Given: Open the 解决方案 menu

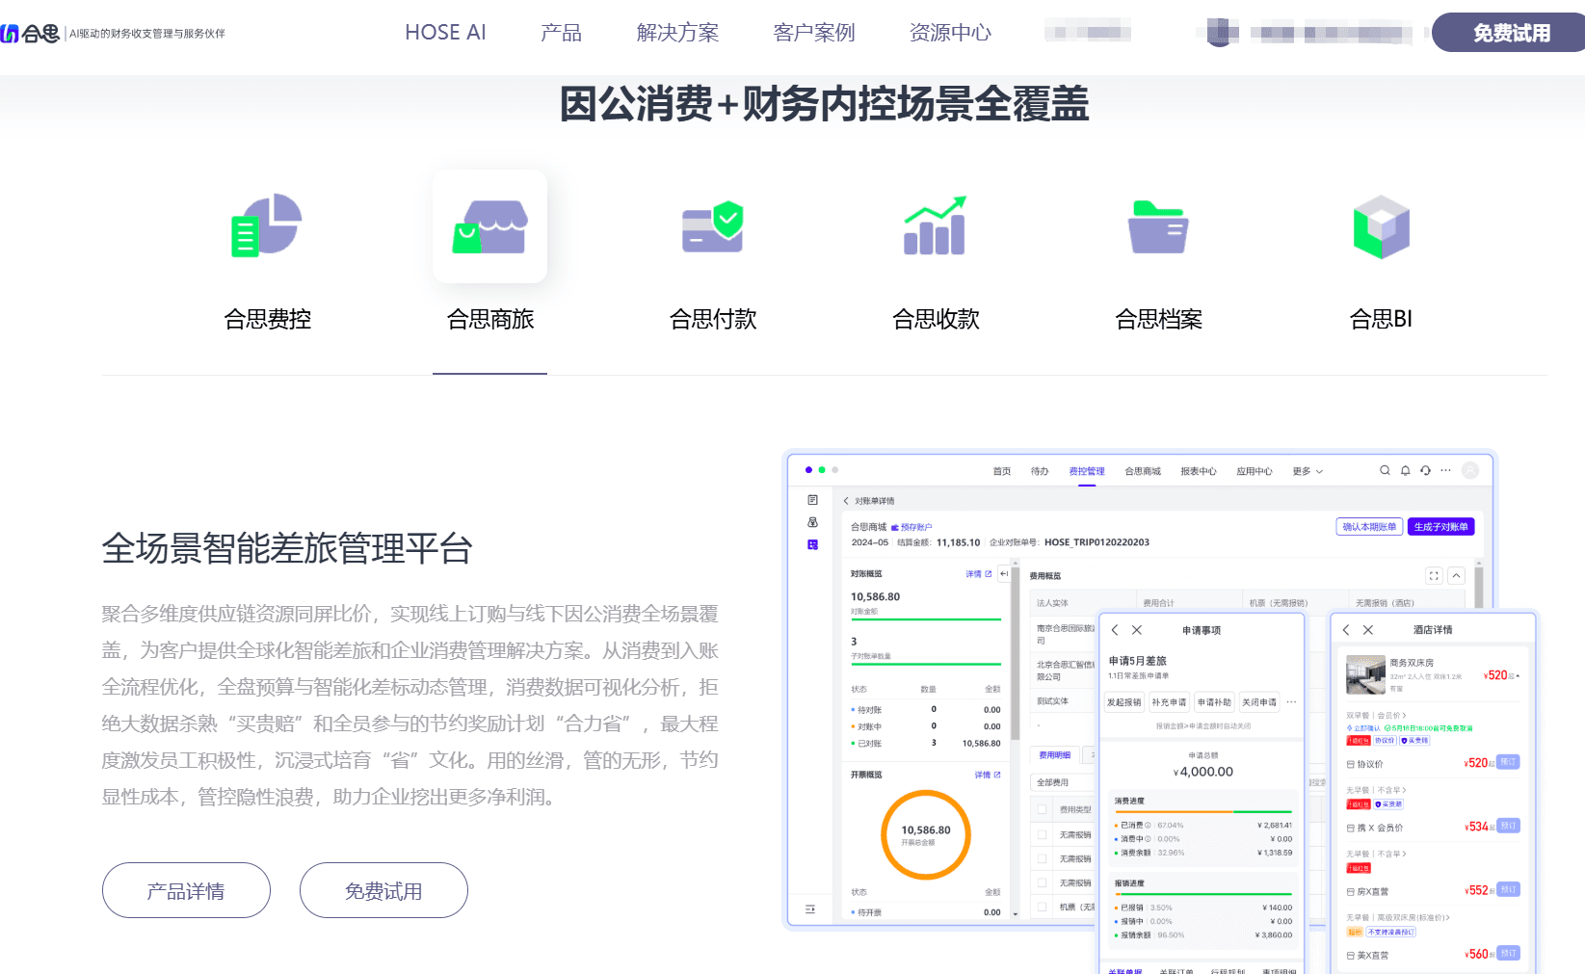Looking at the screenshot, I should point(677,33).
